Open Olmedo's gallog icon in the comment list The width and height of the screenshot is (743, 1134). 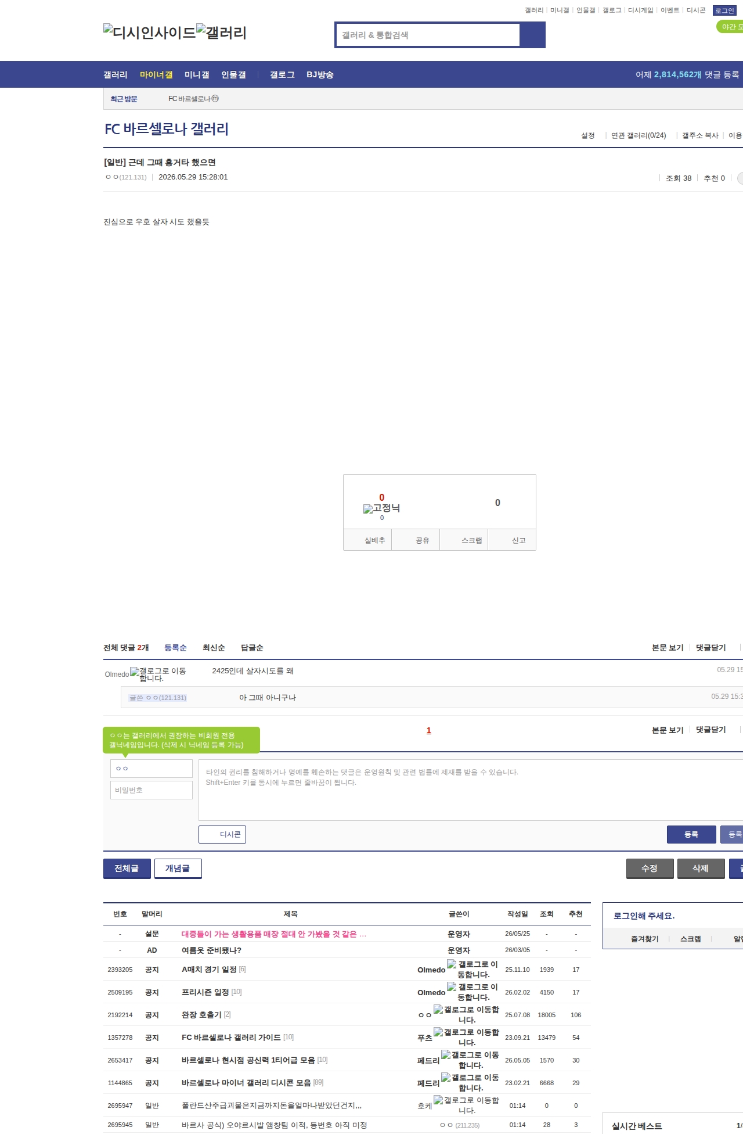pyautogui.click(x=158, y=674)
